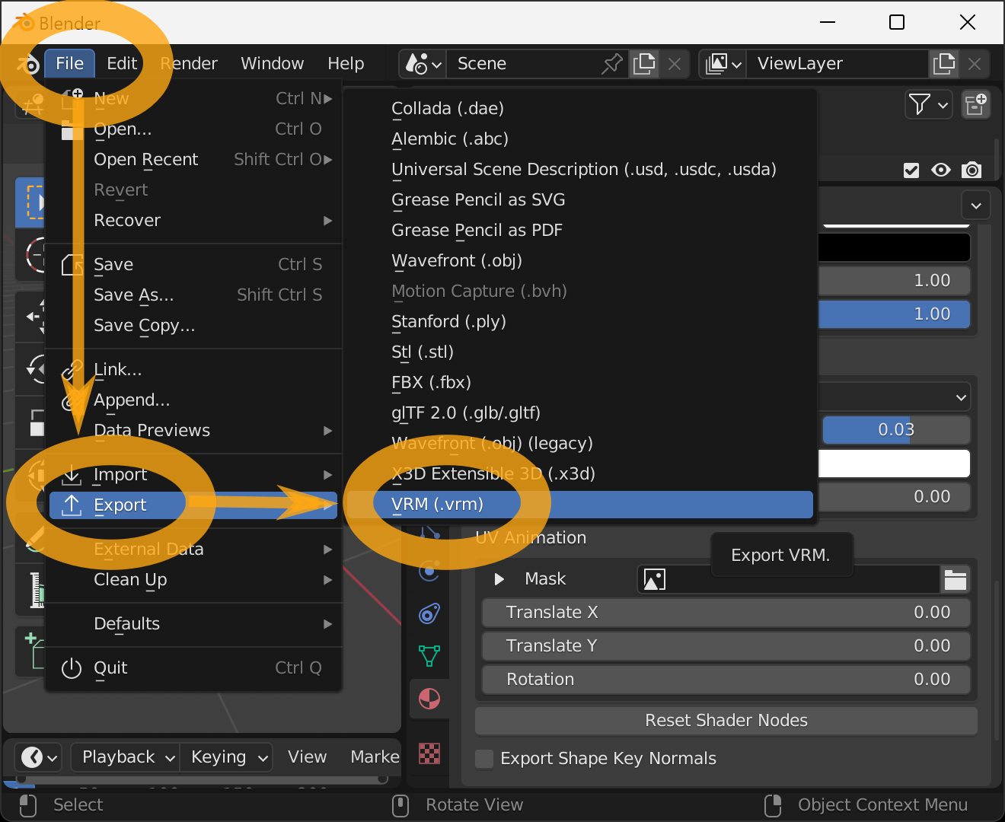Choose VRM (.vrm) export option

579,505
